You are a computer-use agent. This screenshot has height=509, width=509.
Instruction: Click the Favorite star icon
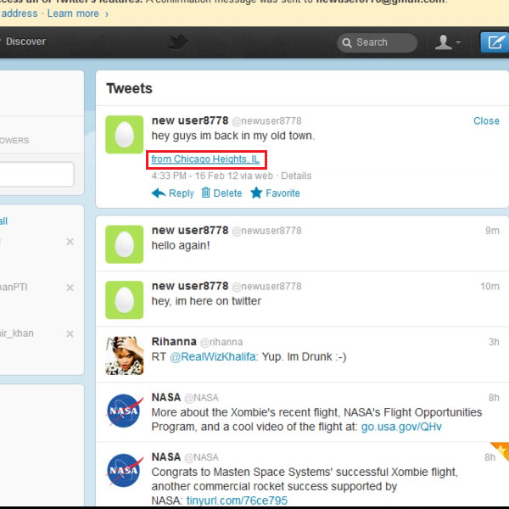coord(256,193)
